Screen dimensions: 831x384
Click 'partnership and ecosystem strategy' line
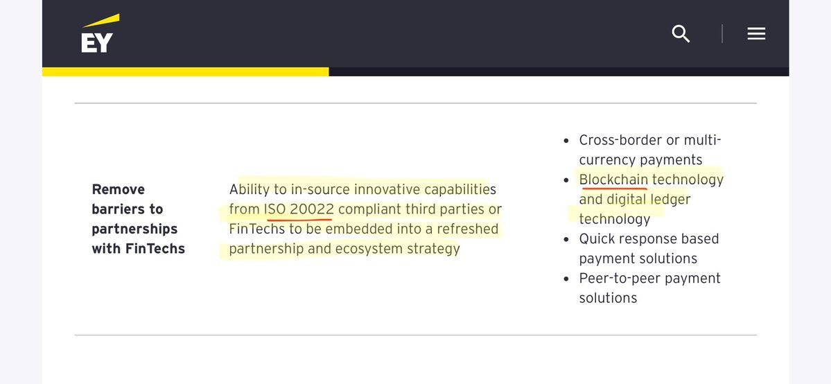tap(344, 250)
